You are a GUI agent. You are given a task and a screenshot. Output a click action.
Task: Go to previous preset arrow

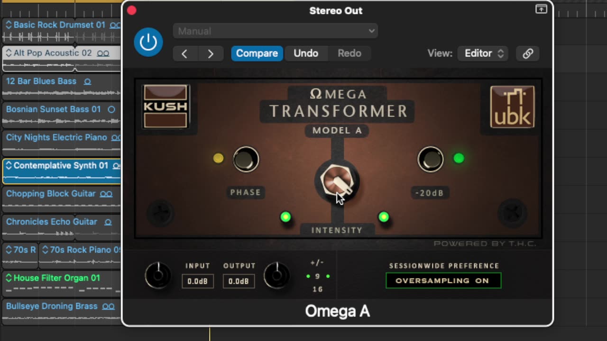(184, 54)
